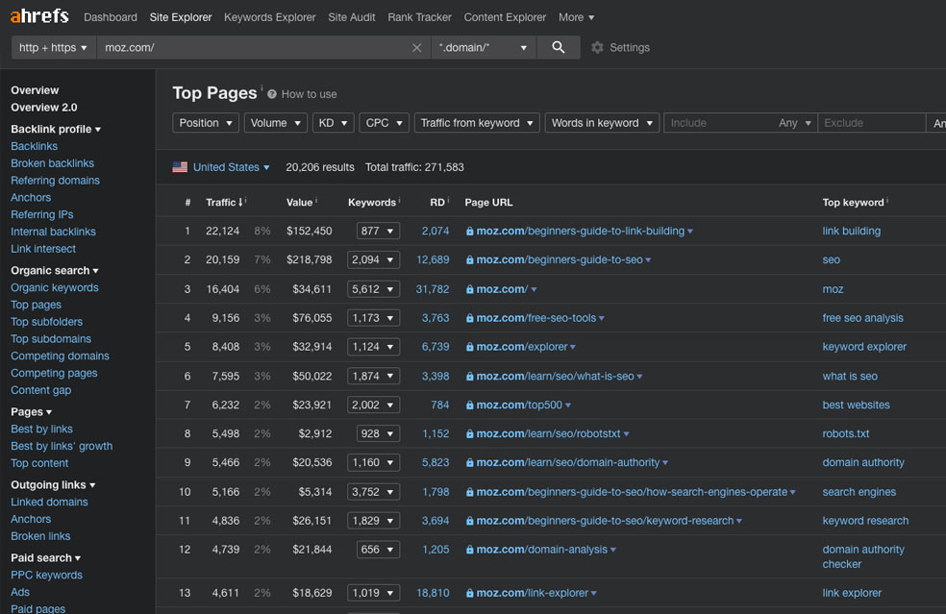
Task: Open the Position filter dropdown
Action: coord(206,123)
